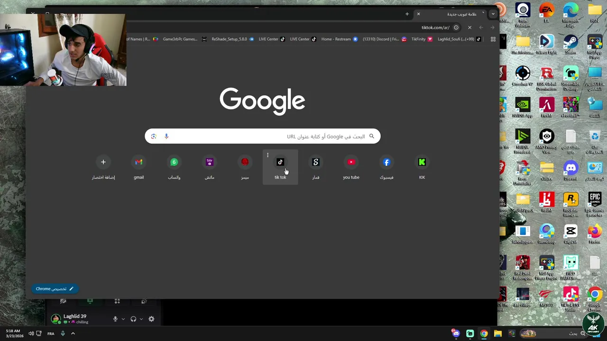The width and height of the screenshot is (607, 341).
Task: Open the TikFinity bookmark
Action: [x=421, y=39]
